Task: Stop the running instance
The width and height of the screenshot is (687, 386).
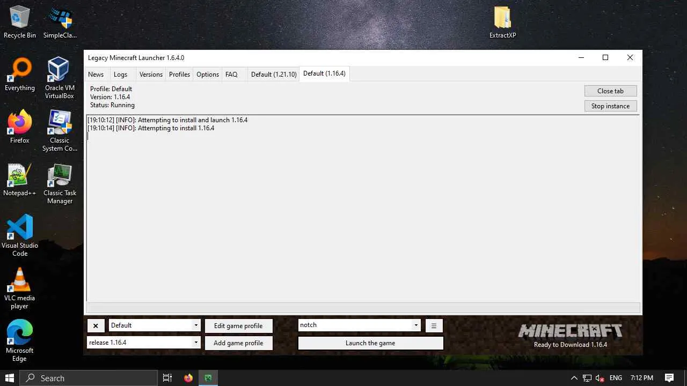Action: (x=610, y=106)
